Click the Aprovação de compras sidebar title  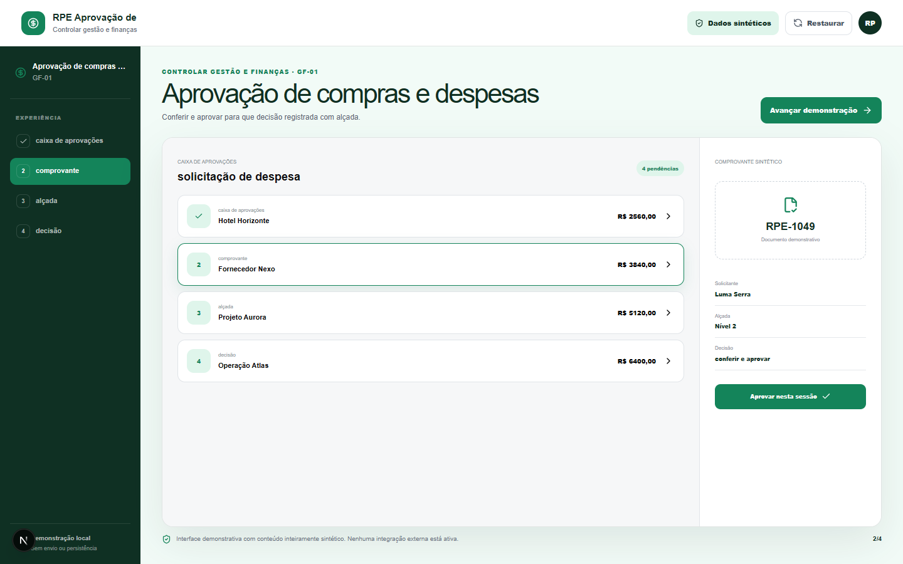click(x=79, y=66)
